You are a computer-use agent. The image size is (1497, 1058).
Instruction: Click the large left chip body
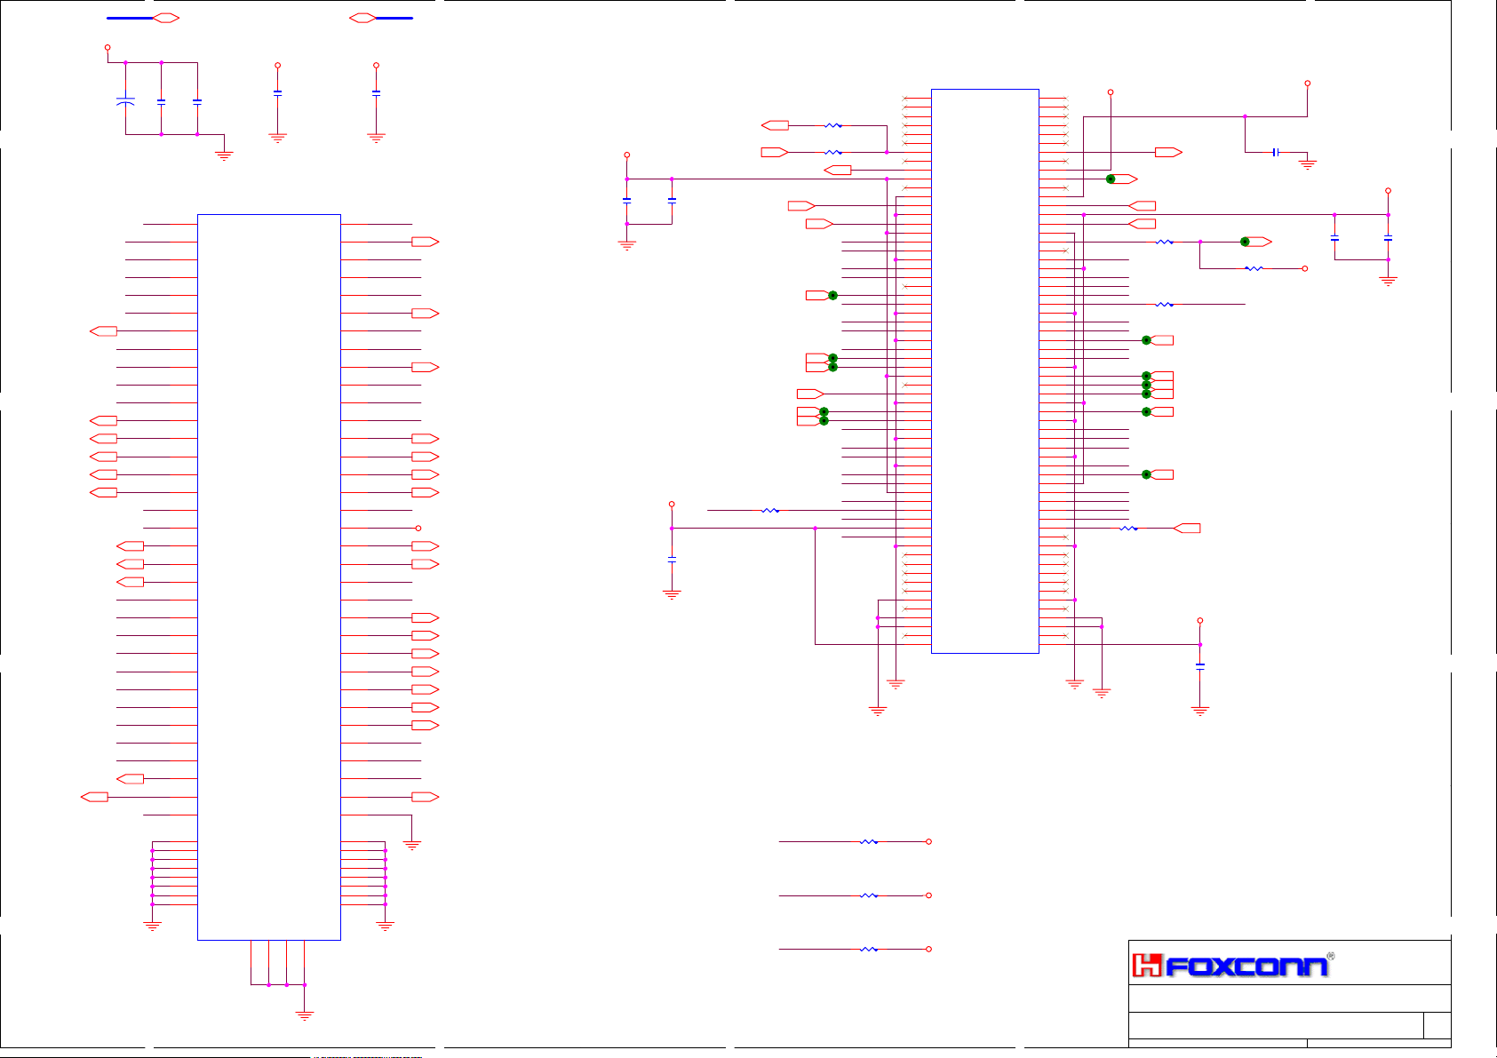[x=268, y=577]
